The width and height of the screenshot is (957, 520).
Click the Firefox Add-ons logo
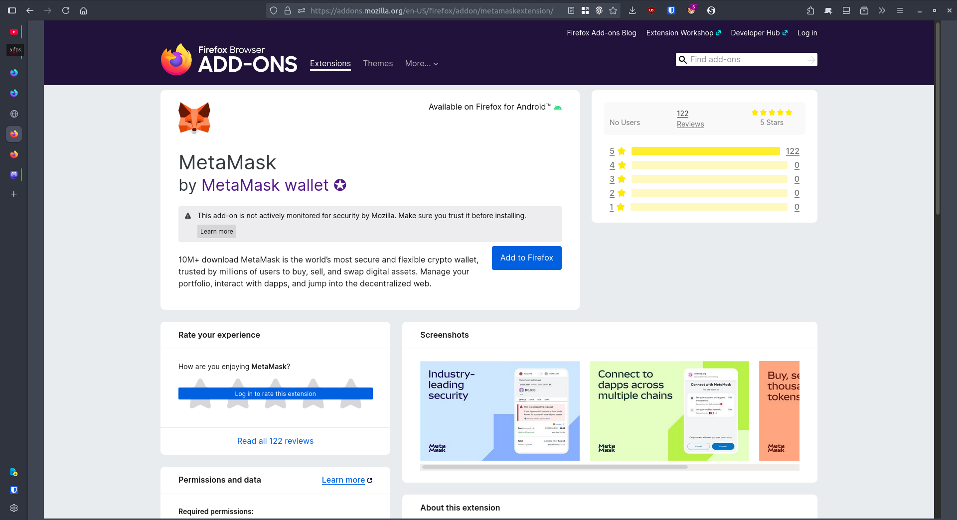click(229, 59)
